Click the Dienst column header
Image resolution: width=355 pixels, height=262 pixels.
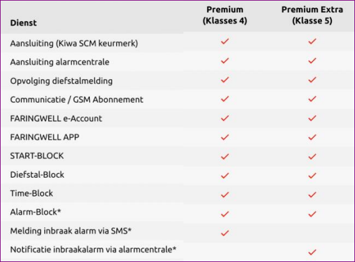pos(23,23)
